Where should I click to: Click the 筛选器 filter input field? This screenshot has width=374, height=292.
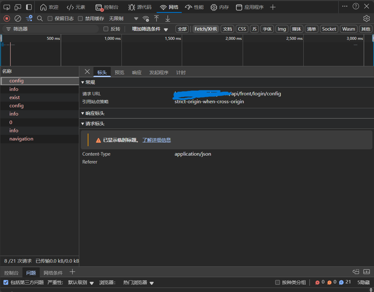pyautogui.click(x=50, y=29)
